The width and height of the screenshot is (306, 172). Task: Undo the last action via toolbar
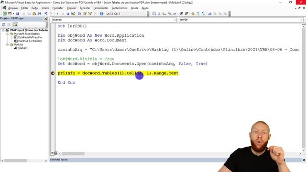coord(46,14)
